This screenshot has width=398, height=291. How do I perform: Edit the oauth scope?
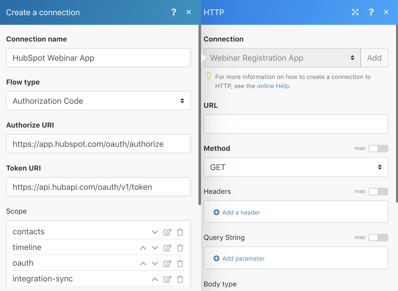pos(167,263)
